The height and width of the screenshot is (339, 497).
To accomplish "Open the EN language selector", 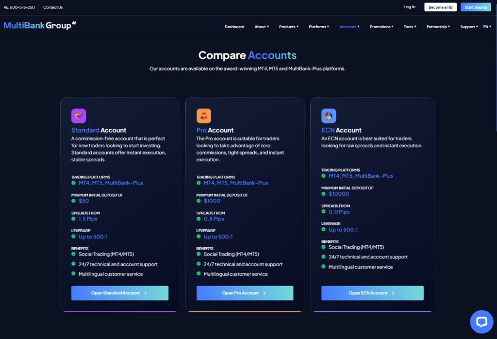I will pos(487,27).
